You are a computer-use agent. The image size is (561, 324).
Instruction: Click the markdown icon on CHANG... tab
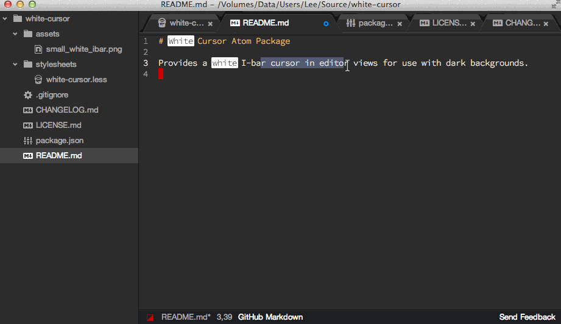pos(498,23)
